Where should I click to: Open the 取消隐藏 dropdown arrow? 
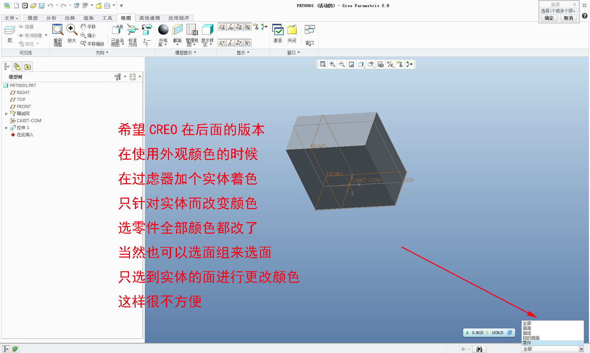pos(46,35)
